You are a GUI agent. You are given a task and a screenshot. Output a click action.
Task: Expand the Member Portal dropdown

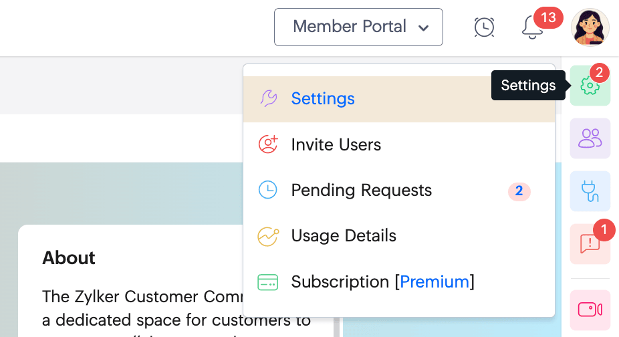coord(358,27)
